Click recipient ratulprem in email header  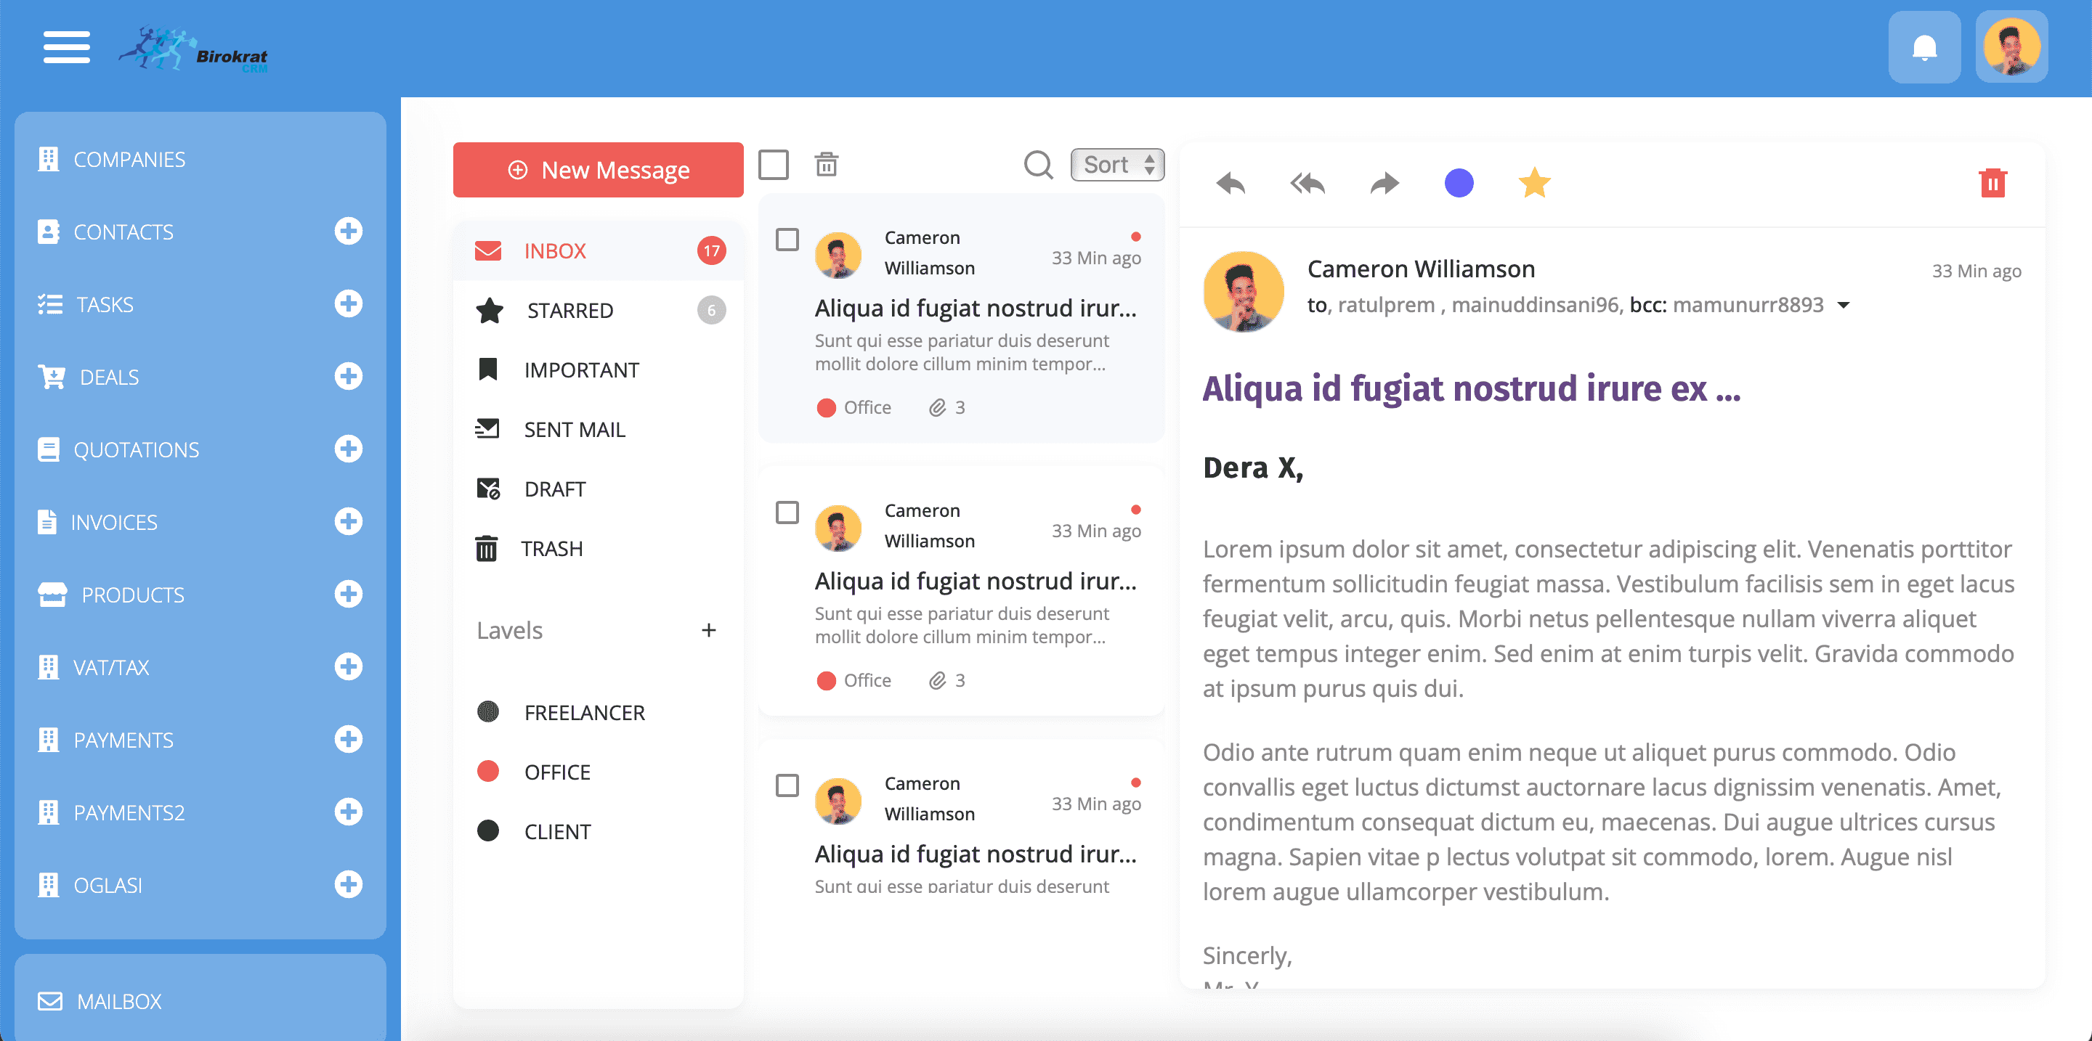pyautogui.click(x=1385, y=305)
